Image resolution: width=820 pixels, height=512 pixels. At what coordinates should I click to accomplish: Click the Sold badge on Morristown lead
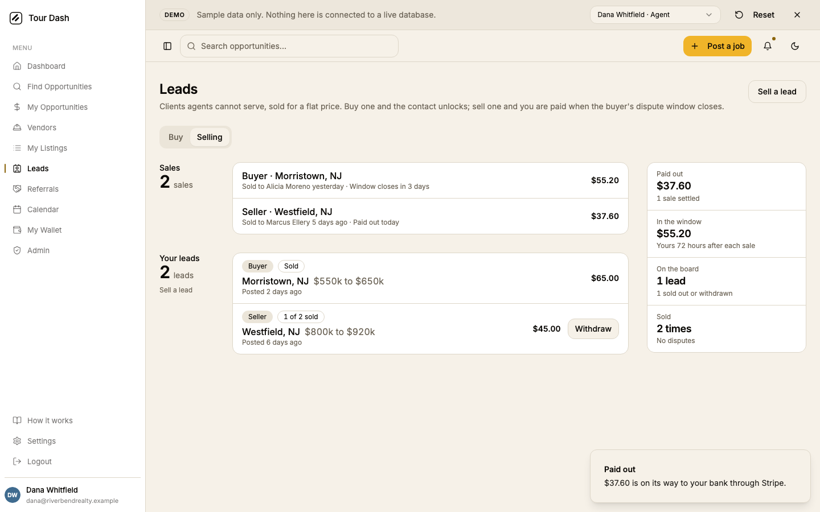[291, 266]
